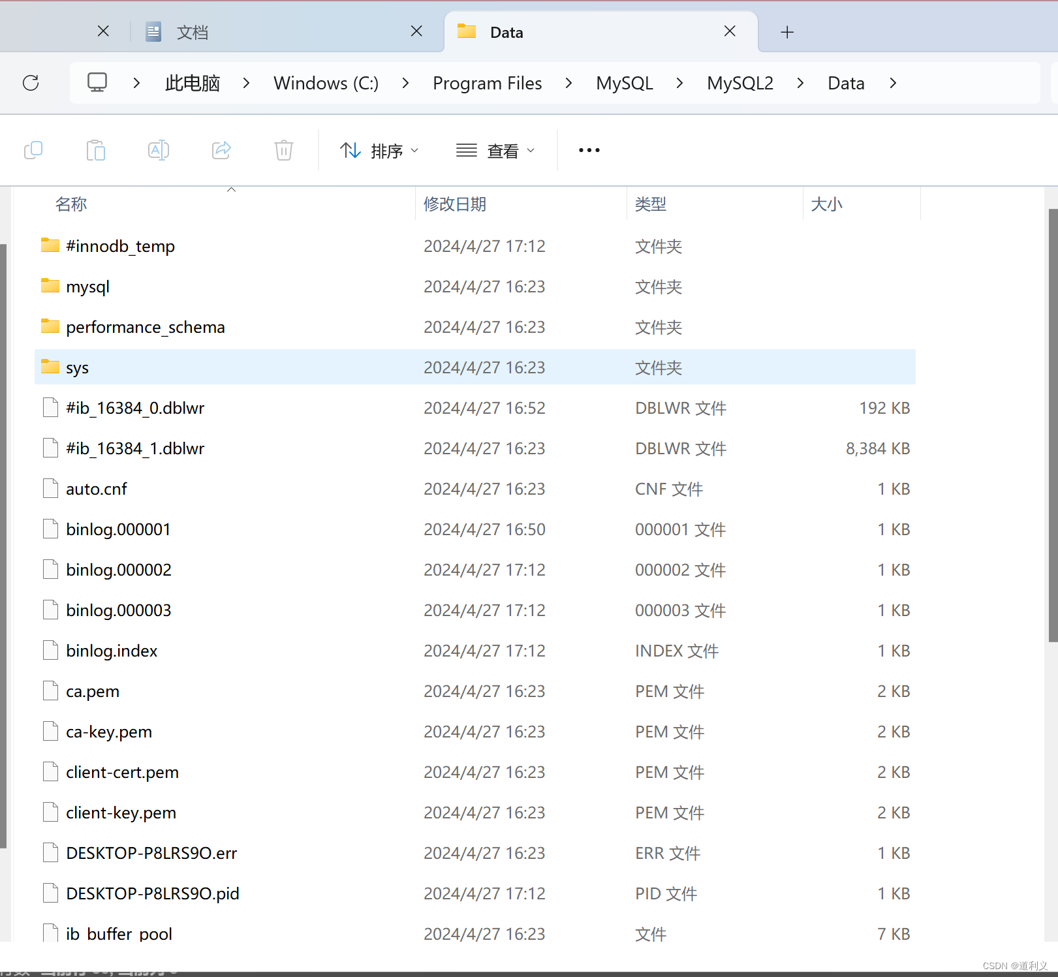Screen dimensions: 1058x977
Task: Select the file client-key.pem
Action: tap(475, 813)
